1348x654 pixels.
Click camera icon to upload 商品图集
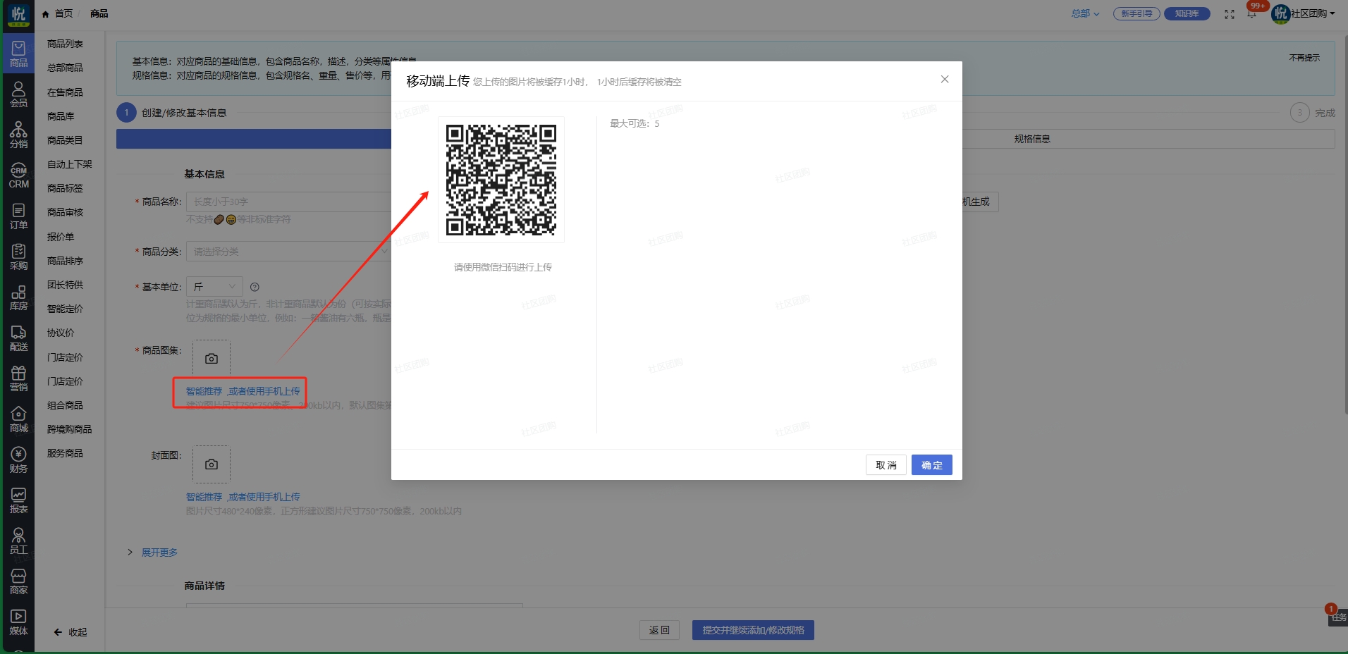pos(212,359)
